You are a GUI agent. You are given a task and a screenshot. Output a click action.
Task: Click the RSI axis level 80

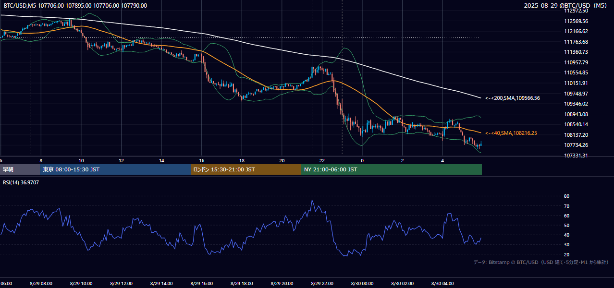pos(566,196)
